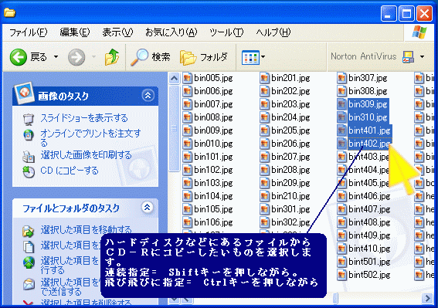Click the Norton AntiVirus toolbar icon
Viewport: 438px width, 308px height.
408,56
